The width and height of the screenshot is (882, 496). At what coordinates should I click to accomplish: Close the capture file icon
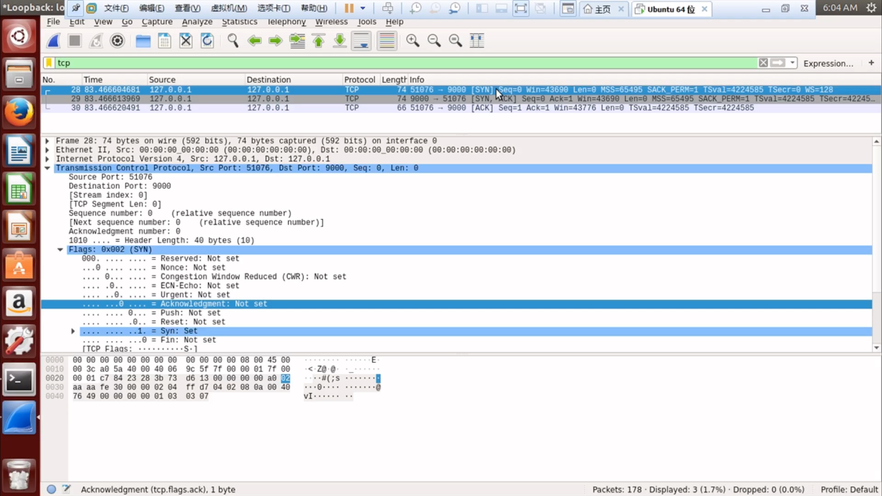click(x=186, y=41)
